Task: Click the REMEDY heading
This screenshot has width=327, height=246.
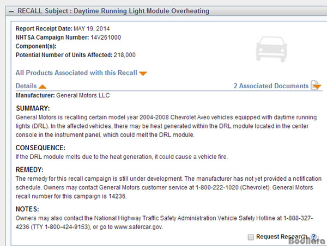Action: (x=29, y=170)
